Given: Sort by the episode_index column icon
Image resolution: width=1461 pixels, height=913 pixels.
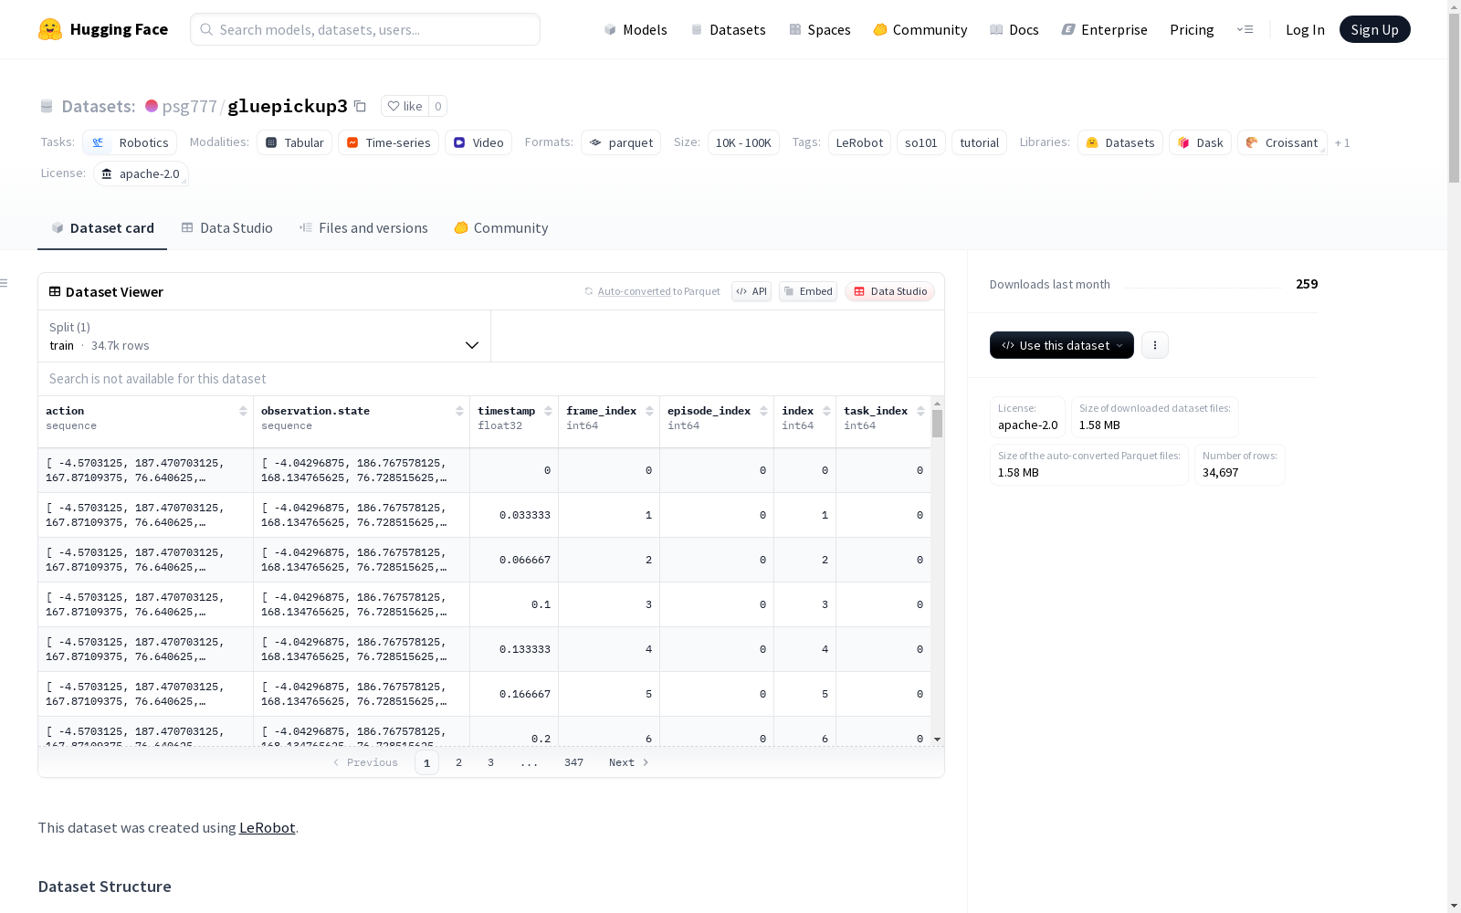Looking at the screenshot, I should 763,411.
